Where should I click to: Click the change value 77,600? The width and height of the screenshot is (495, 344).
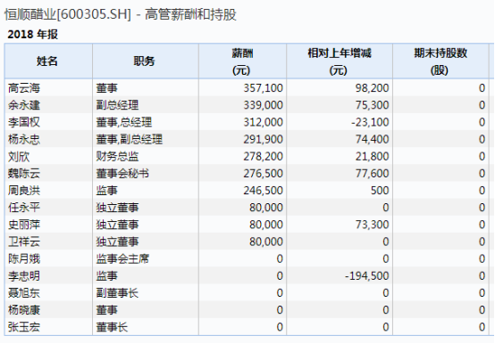(x=373, y=173)
